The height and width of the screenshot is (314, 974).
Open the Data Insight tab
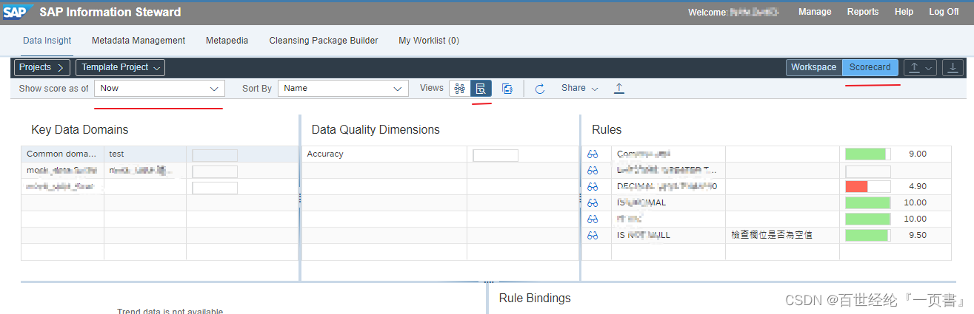pyautogui.click(x=47, y=41)
